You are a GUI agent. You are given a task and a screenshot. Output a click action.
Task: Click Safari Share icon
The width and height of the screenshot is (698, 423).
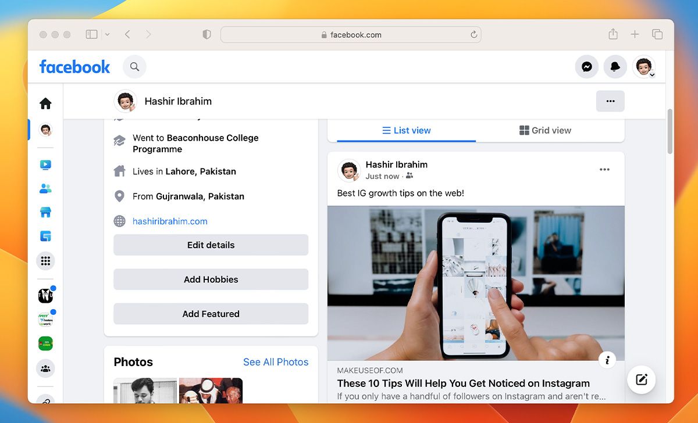613,34
